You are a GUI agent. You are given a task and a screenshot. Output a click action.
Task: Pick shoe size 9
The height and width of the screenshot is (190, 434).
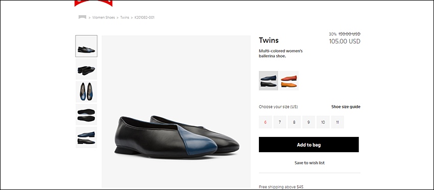pyautogui.click(x=308, y=122)
